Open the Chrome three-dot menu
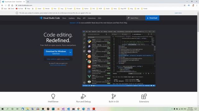The height and width of the screenshot is (111, 199). click(x=197, y=6)
